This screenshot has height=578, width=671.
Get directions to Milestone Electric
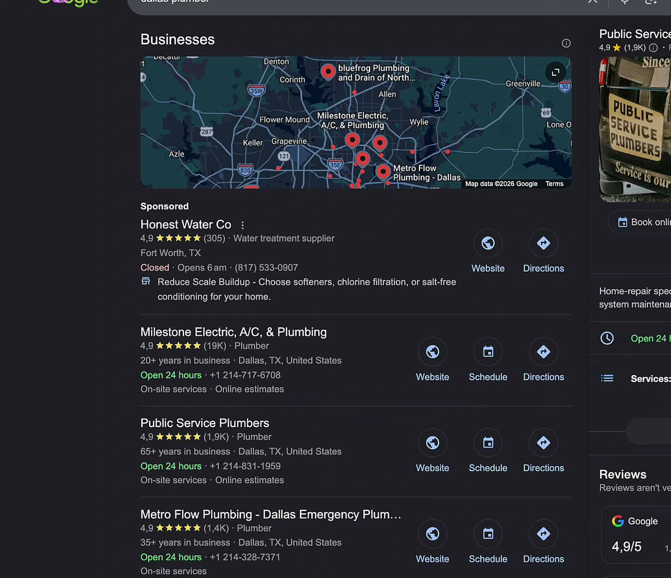[544, 352]
